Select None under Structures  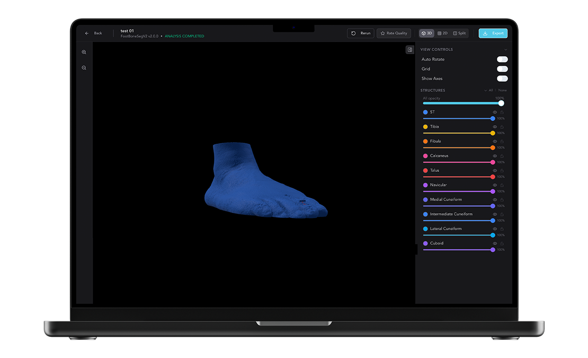coord(503,91)
